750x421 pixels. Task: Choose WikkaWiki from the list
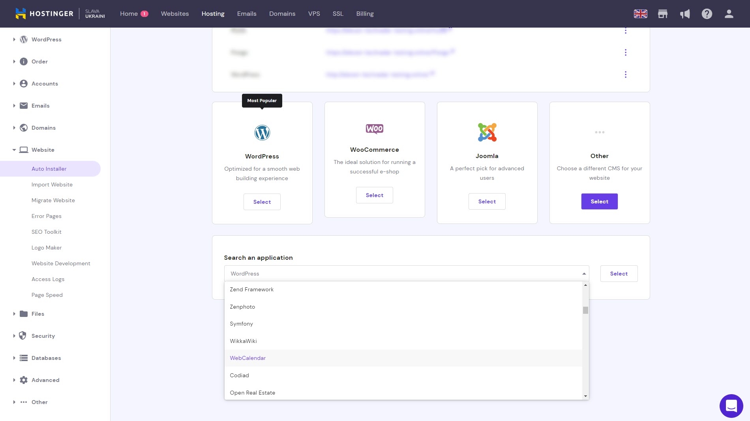[403, 341]
